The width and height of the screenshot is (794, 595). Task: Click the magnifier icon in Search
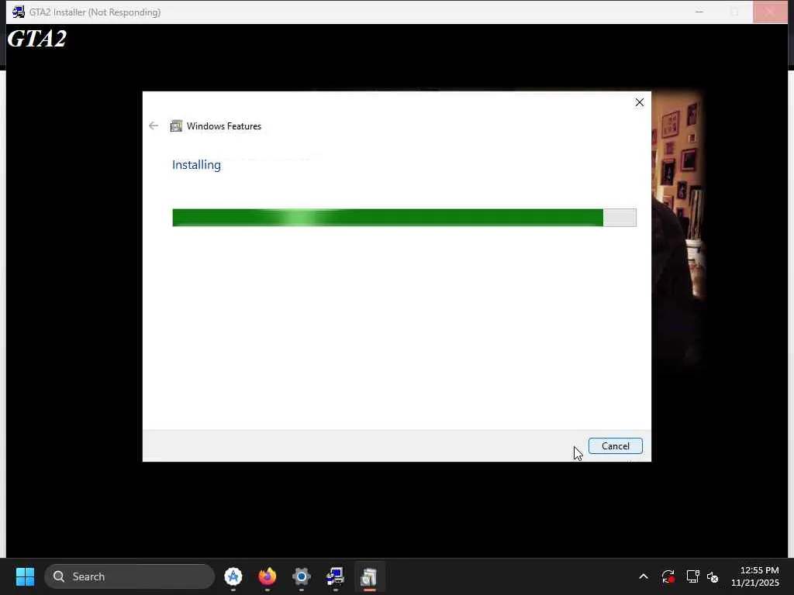click(59, 576)
